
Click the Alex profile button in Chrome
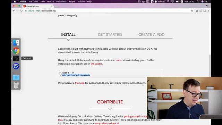207,6
